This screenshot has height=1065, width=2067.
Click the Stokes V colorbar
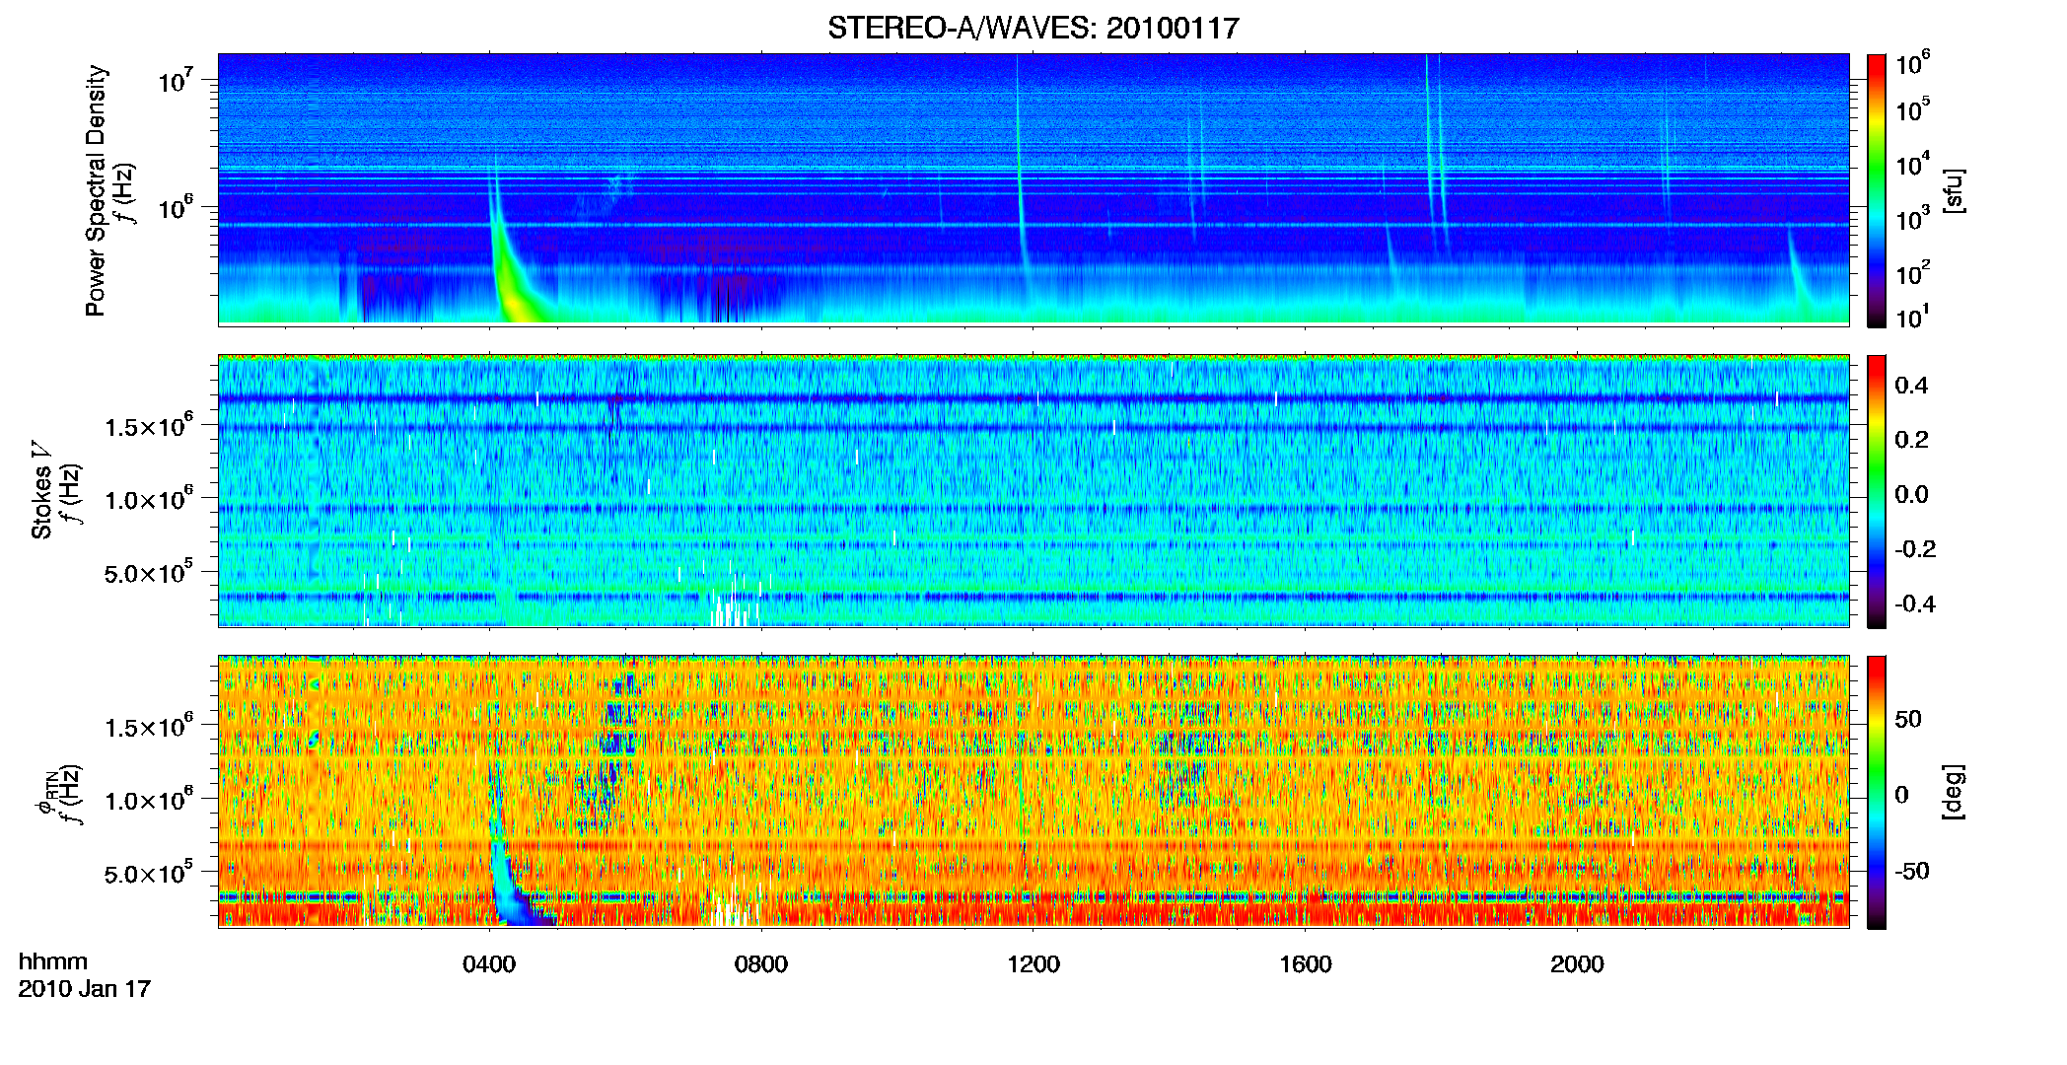[x=1876, y=491]
